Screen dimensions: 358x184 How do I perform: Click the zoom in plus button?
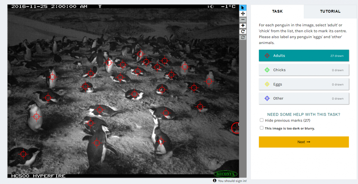click(243, 26)
